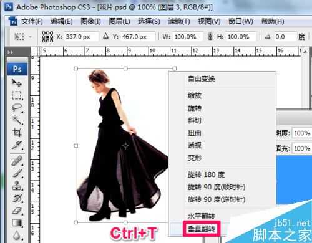Screen dimensions: 312x243
Task: Click the reference point location grid
Action: pos(47,37)
